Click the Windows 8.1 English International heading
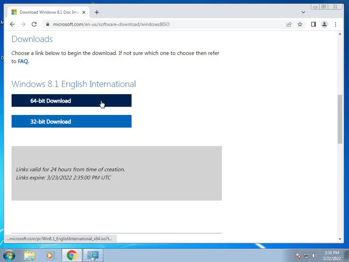Image resolution: width=349 pixels, height=262 pixels. [74, 84]
